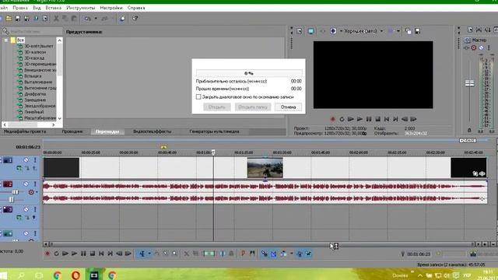Toggle mute on first video track
Viewport: 498px width, 280px height.
(x=26, y=160)
